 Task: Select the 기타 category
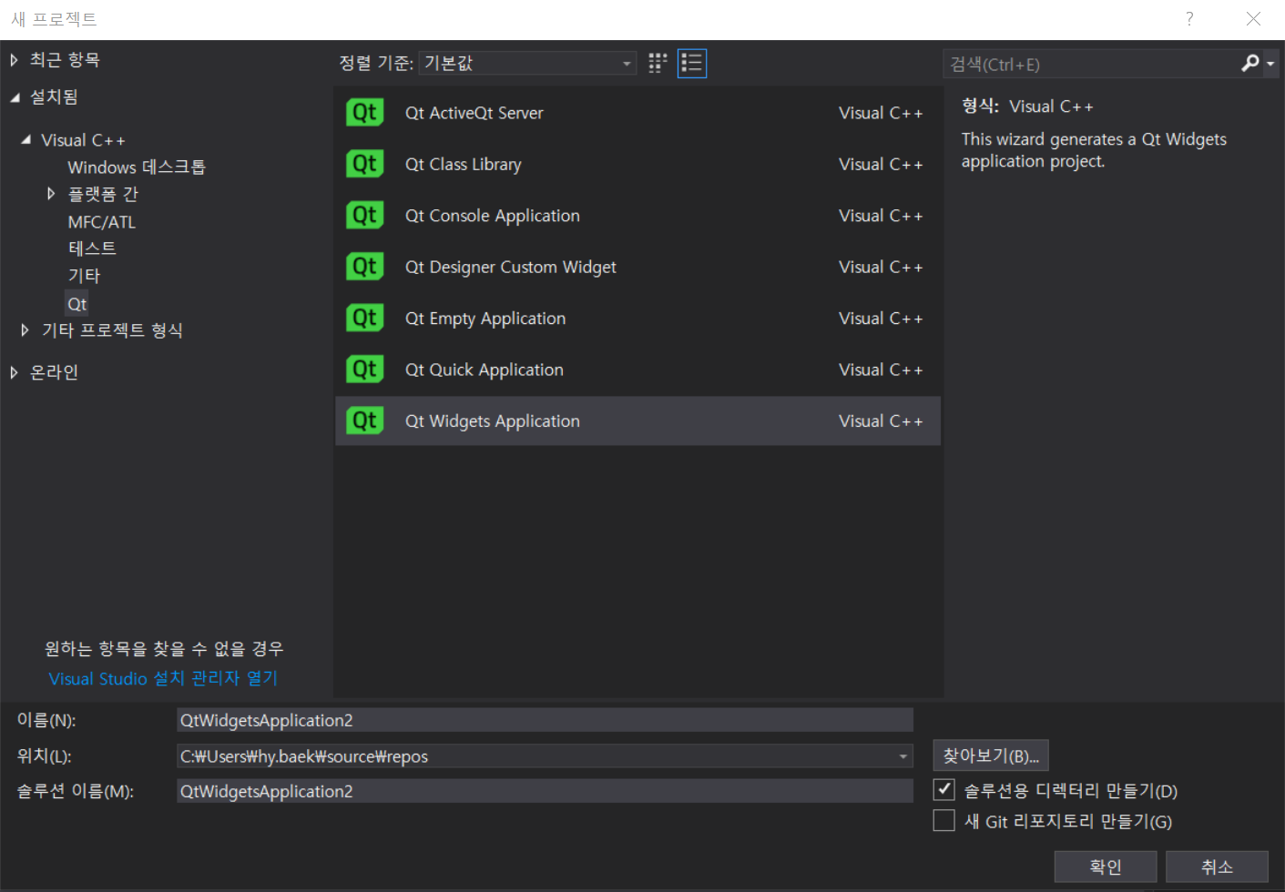click(x=84, y=276)
